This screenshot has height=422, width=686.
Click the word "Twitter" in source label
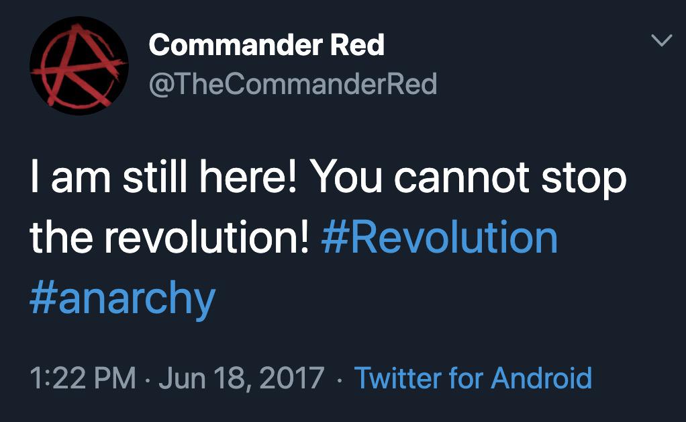point(397,378)
